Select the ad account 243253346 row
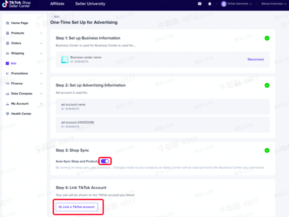The width and height of the screenshot is (289, 217). pyautogui.click(x=162, y=124)
